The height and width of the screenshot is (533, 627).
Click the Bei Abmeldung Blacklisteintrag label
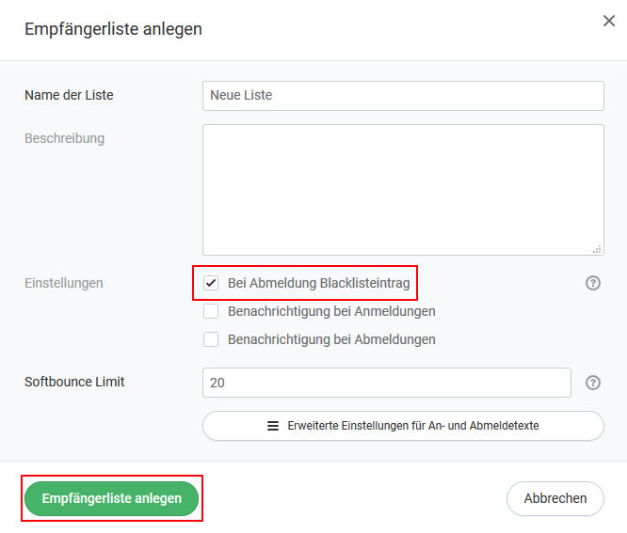319,283
